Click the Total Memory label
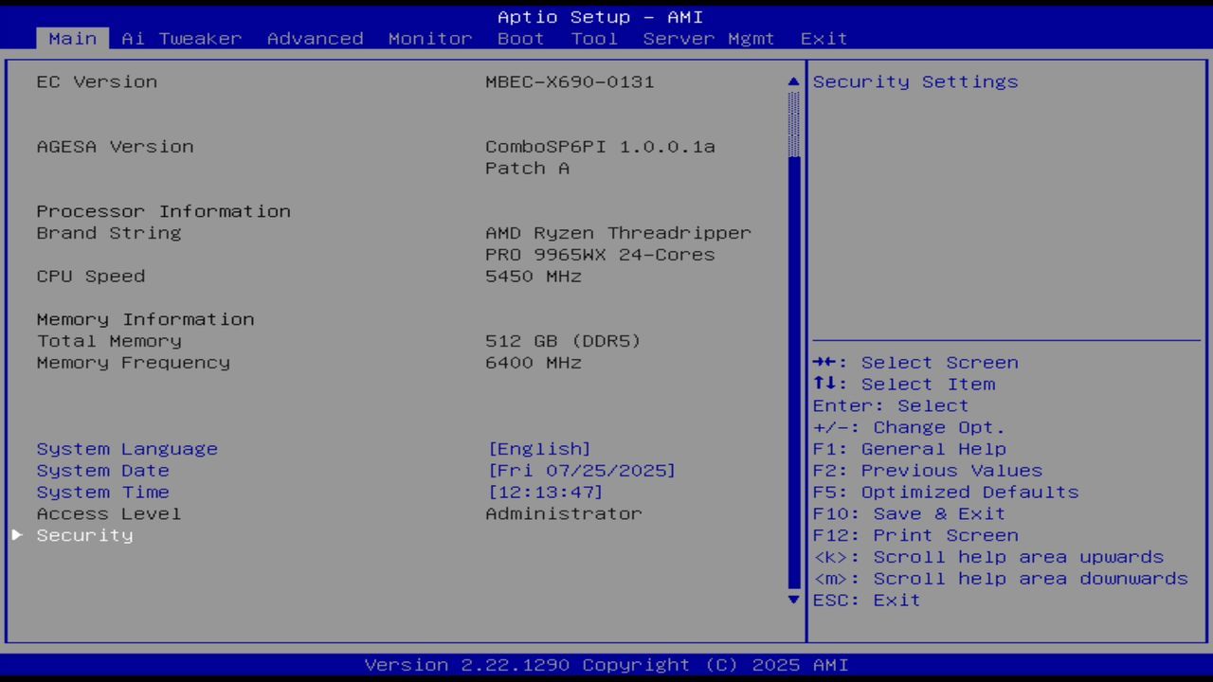The width and height of the screenshot is (1213, 682). [x=109, y=341]
